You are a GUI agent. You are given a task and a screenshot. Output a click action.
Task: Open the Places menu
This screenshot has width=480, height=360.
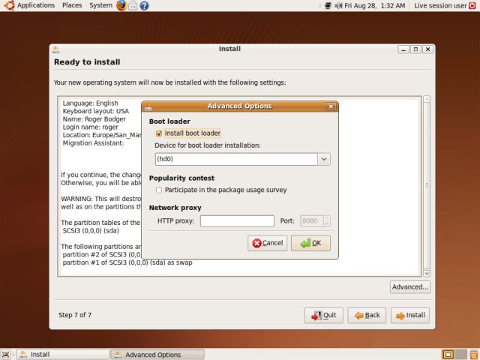click(72, 5)
